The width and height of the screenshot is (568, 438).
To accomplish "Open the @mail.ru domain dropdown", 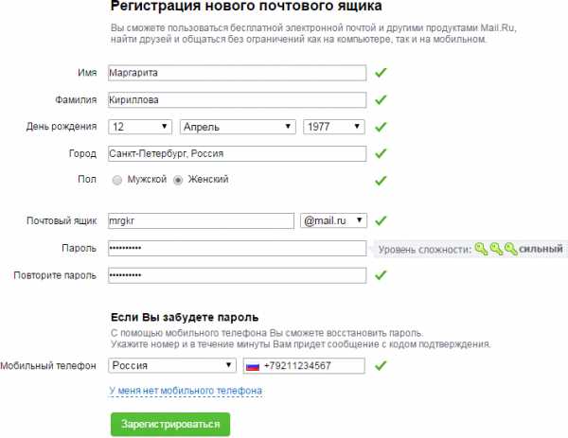I will coord(333,220).
